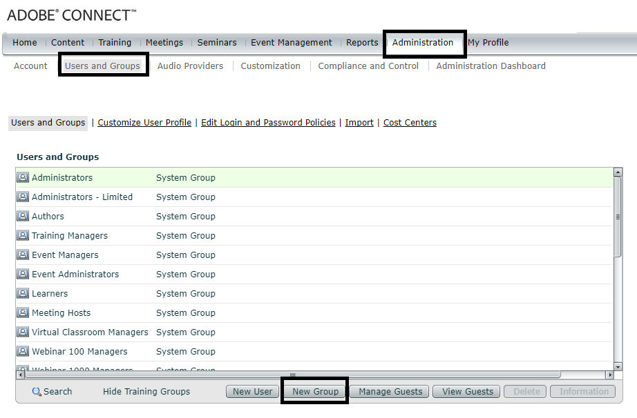
Task: Select the Administrators - Limited name
Action: [x=82, y=197]
